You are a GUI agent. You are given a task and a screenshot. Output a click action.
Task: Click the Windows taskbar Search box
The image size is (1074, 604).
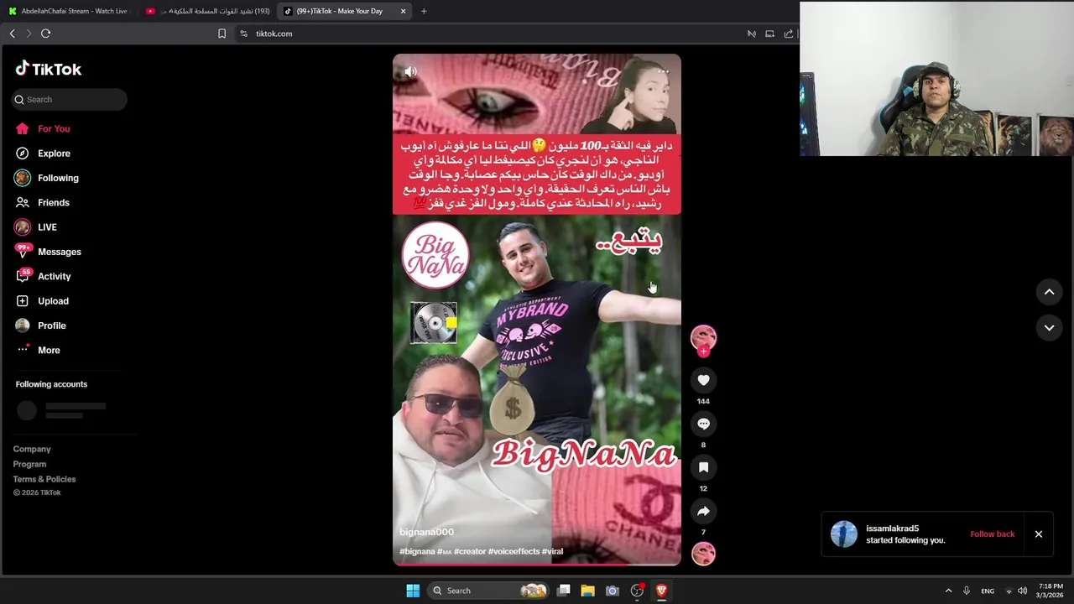pyautogui.click(x=490, y=591)
